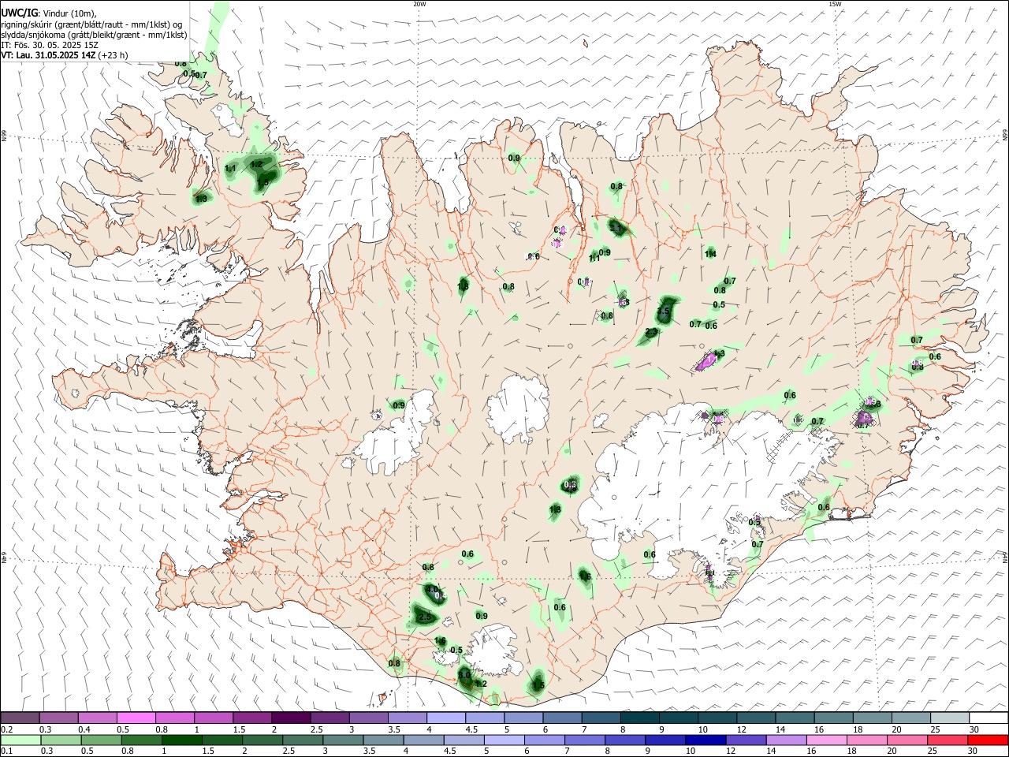
Task: Click the "4.0" precipitation value on the map
Action: [x=431, y=589]
